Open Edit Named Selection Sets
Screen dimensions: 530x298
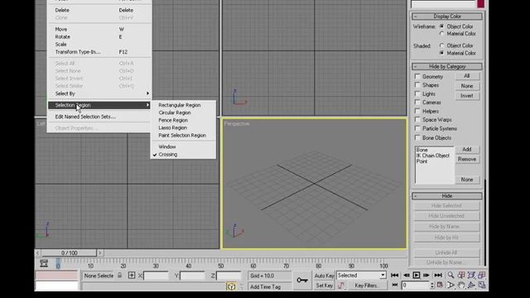85,117
